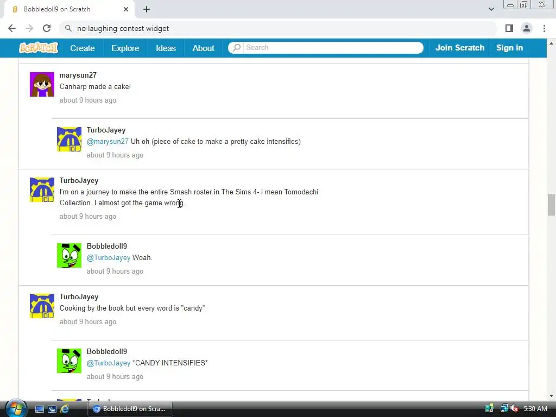Click marysun27's avatar
This screenshot has width=556, height=417.
[x=42, y=84]
